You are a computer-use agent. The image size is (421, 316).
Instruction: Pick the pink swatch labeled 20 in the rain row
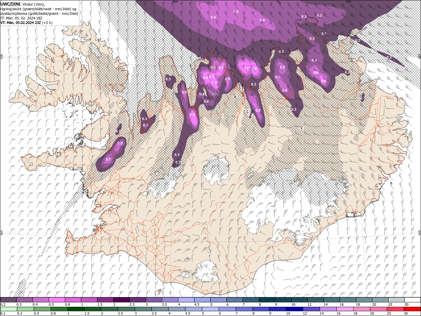(378, 309)
